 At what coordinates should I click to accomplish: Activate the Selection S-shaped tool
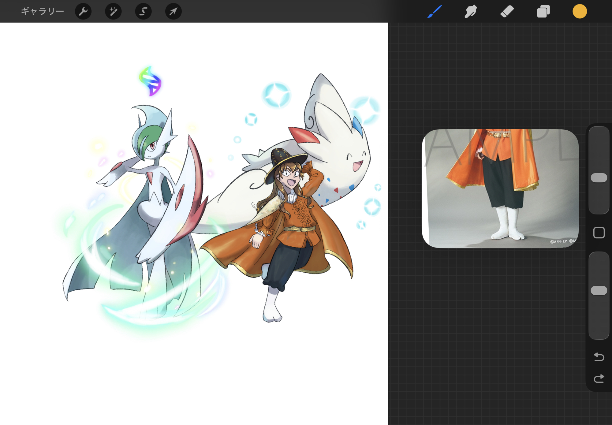[x=143, y=11]
